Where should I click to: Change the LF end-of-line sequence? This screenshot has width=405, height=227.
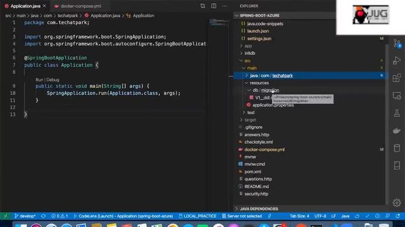click(333, 216)
